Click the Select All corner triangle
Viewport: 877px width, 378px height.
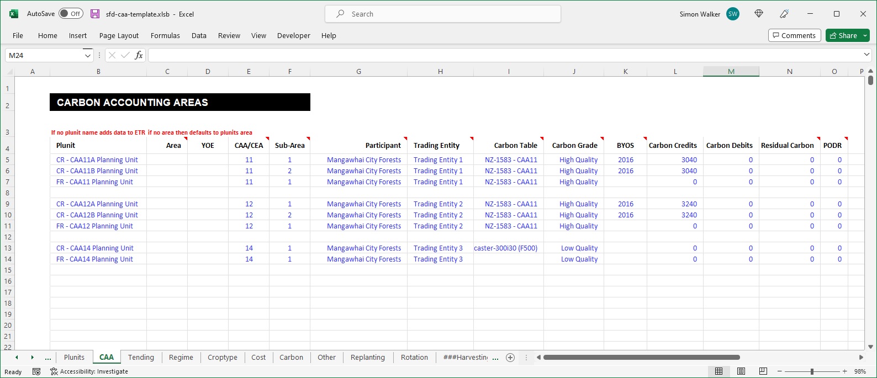click(x=9, y=72)
